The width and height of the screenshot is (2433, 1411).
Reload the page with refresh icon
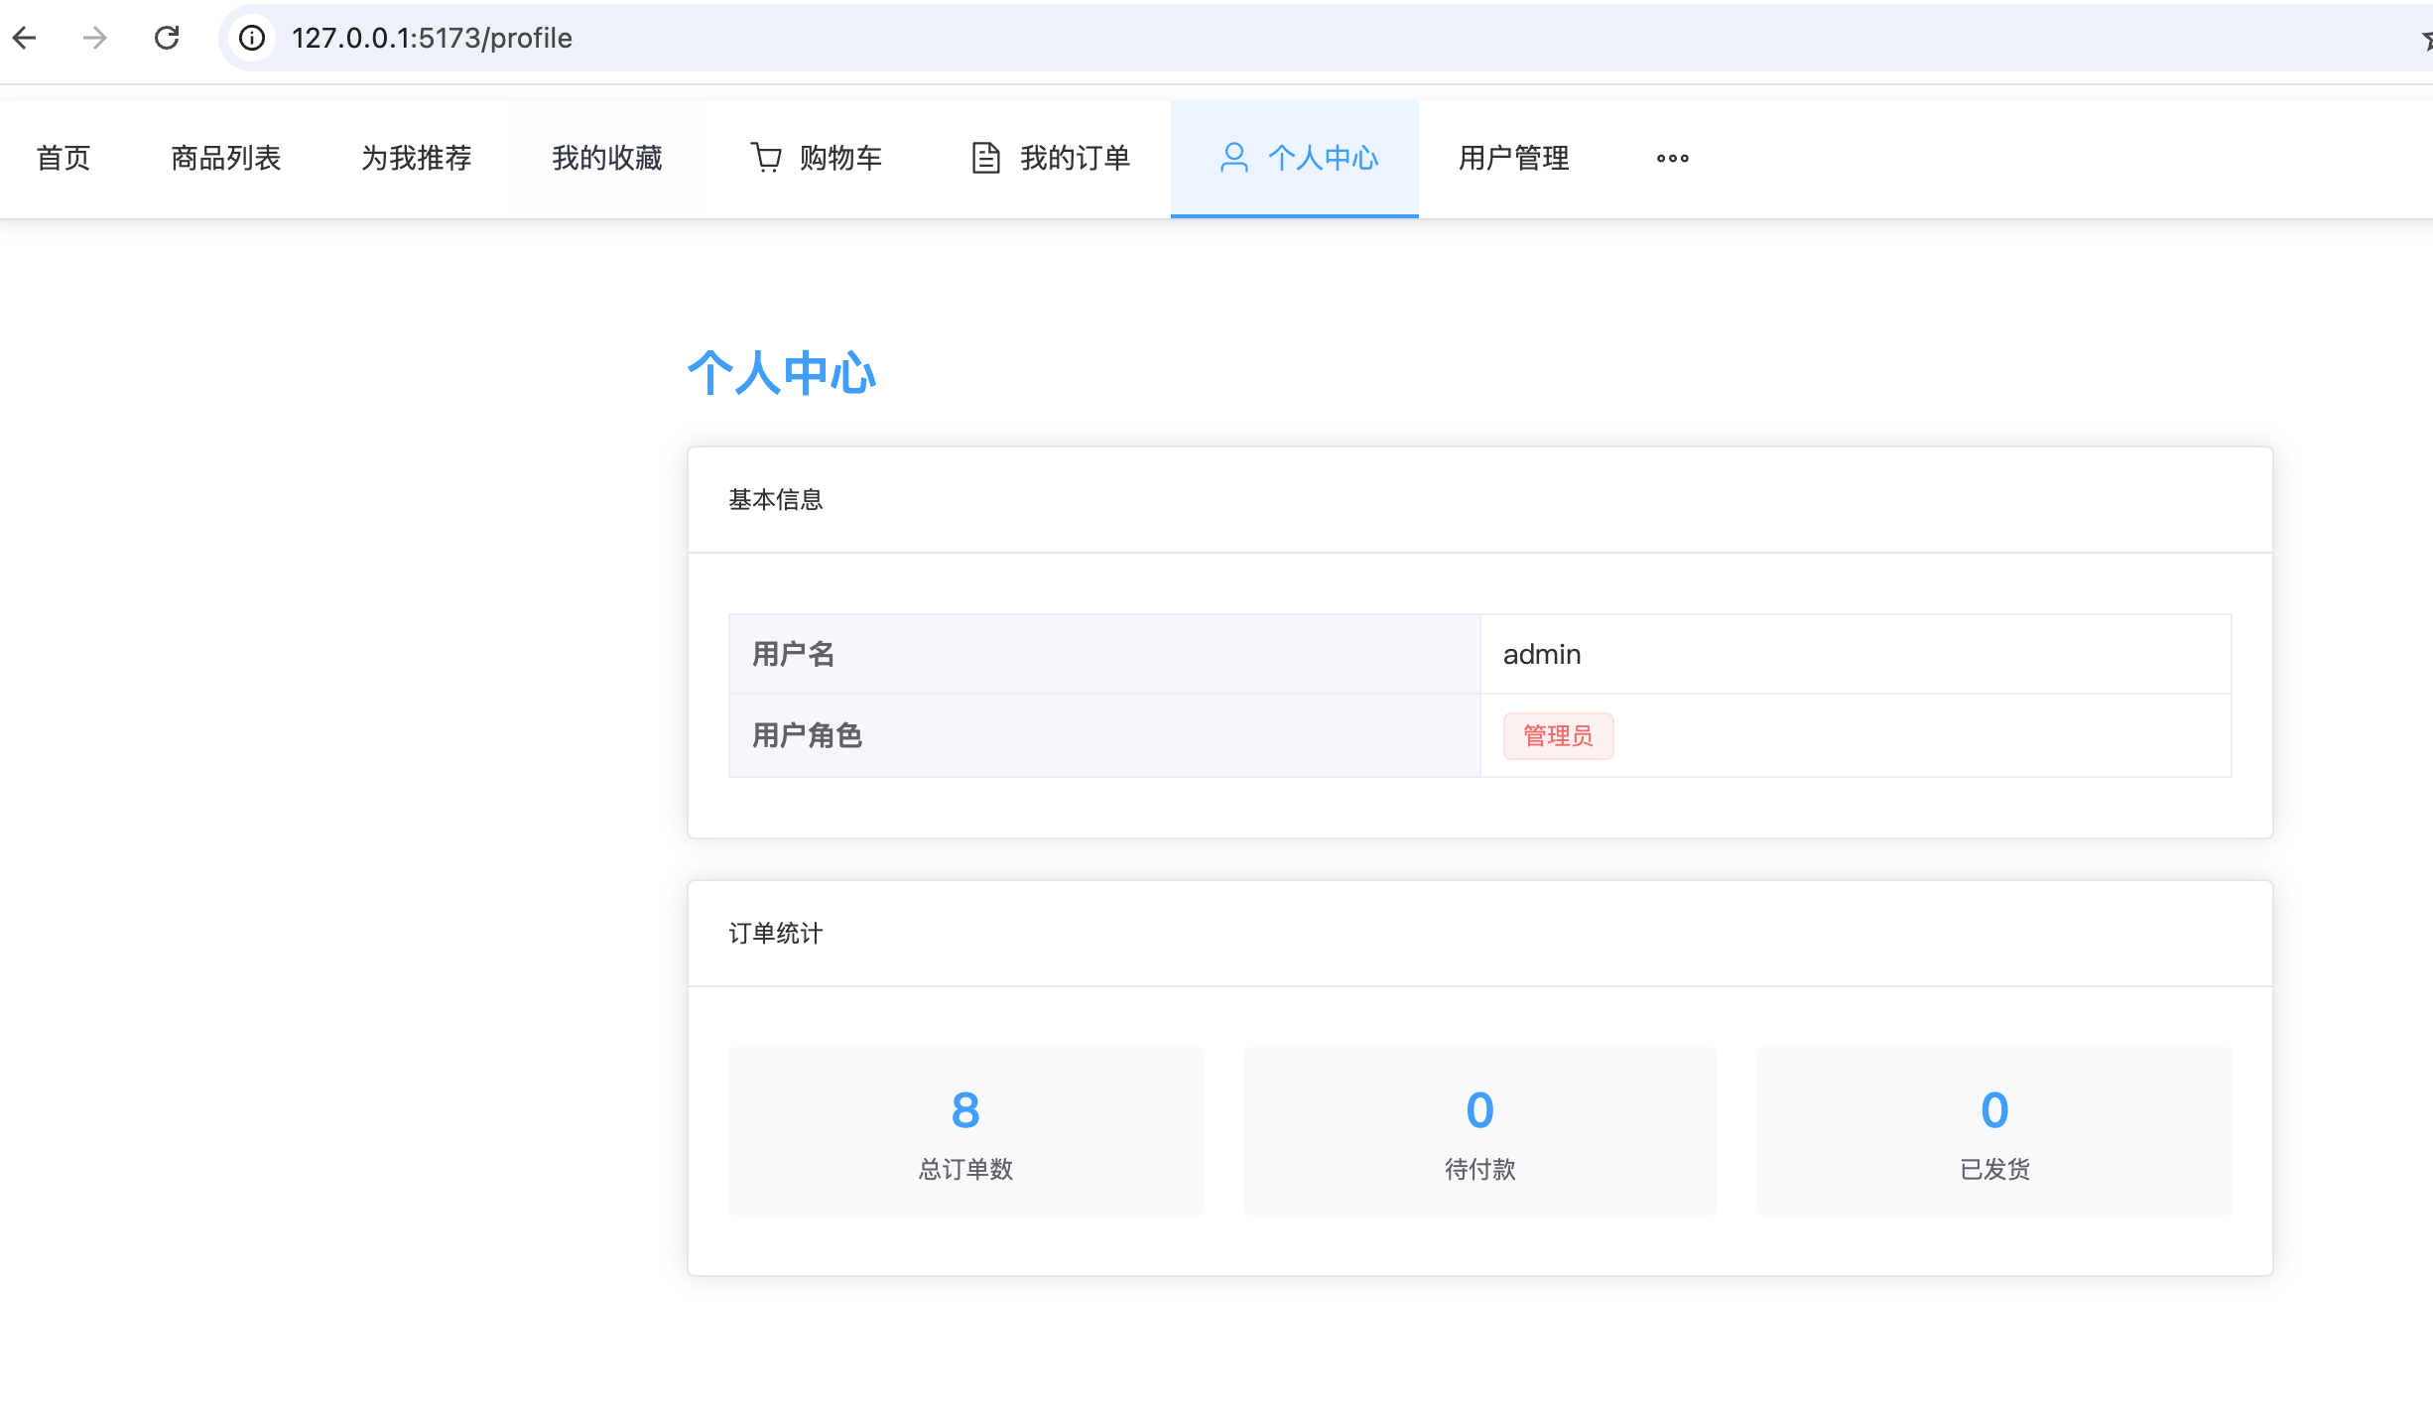click(x=167, y=38)
